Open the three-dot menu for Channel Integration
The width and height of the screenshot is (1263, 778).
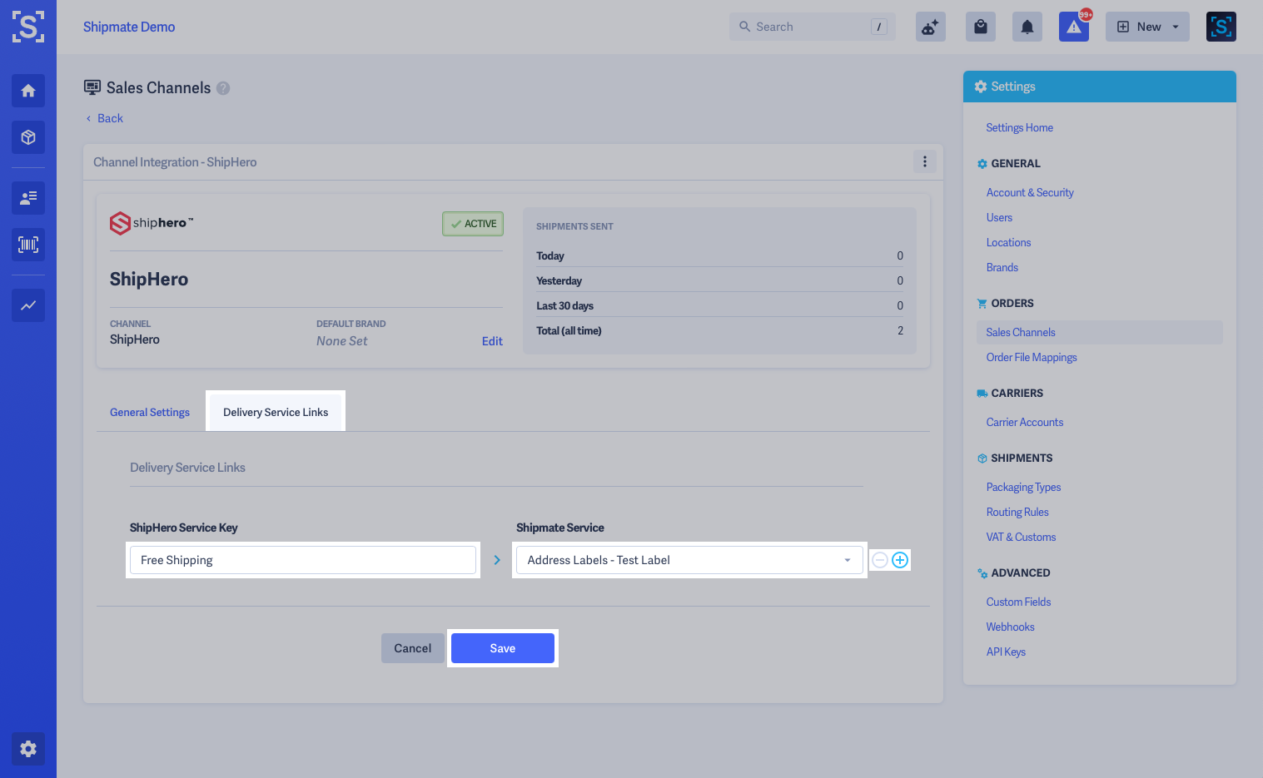click(x=925, y=161)
